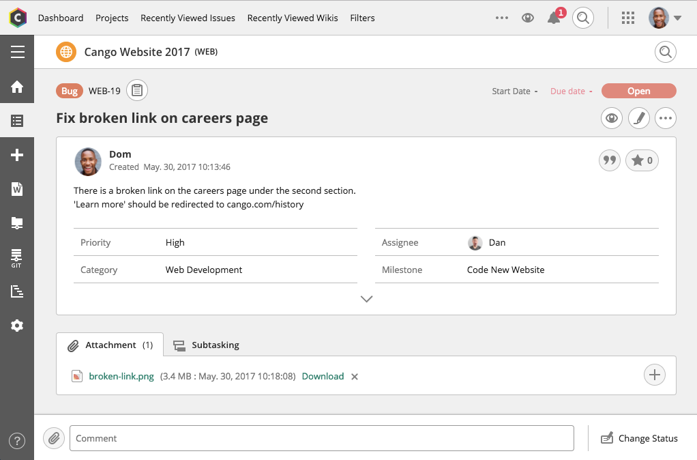Open the Home icon in sidebar
The width and height of the screenshot is (697, 460).
[x=17, y=86]
